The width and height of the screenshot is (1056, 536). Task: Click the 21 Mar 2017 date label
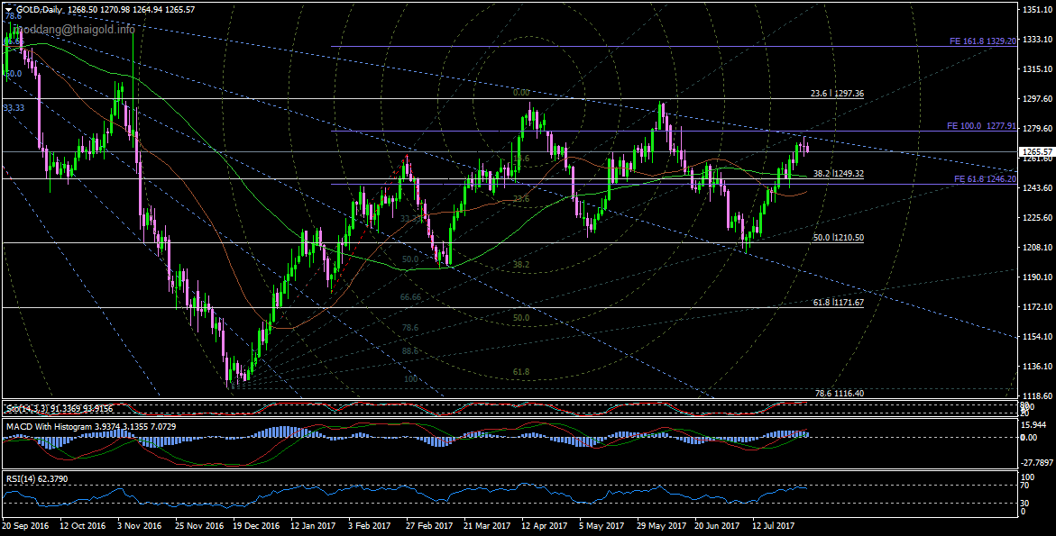tap(488, 525)
